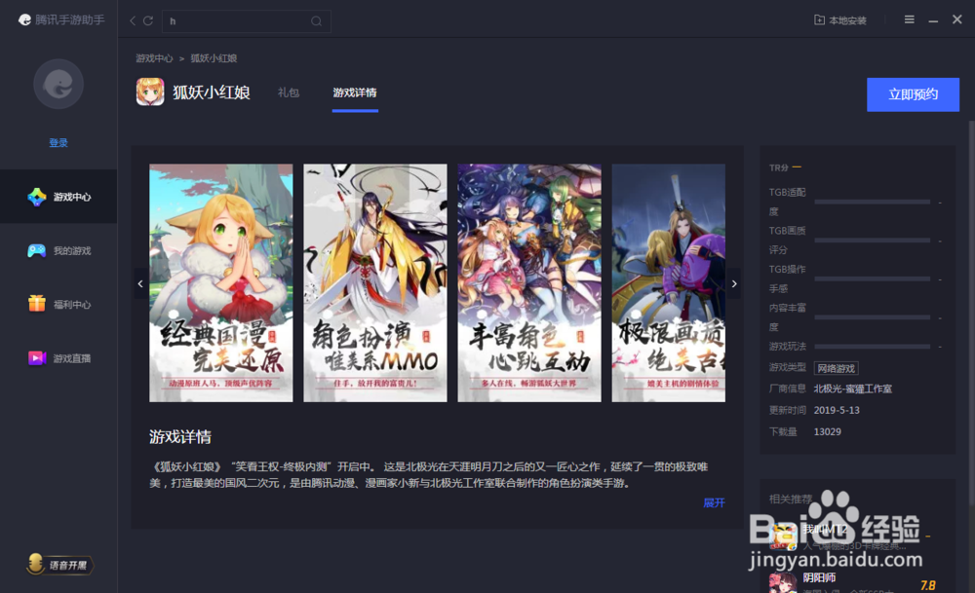Click the 游戏中心 colorful icon
This screenshot has width=975, height=593.
click(x=37, y=197)
